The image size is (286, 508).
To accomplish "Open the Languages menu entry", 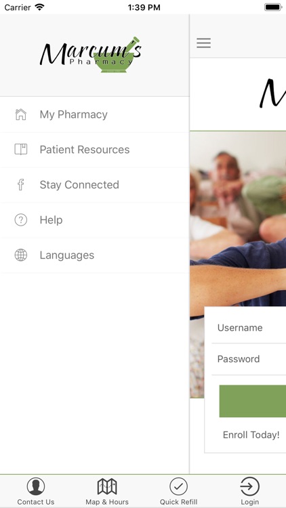I will (x=94, y=255).
